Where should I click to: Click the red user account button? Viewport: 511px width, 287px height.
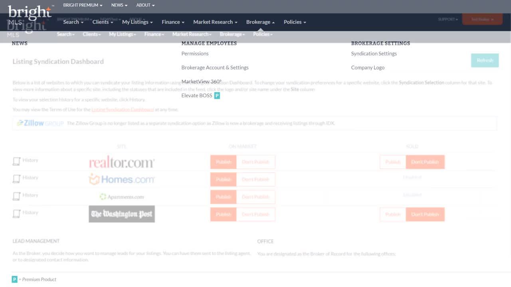point(482,19)
